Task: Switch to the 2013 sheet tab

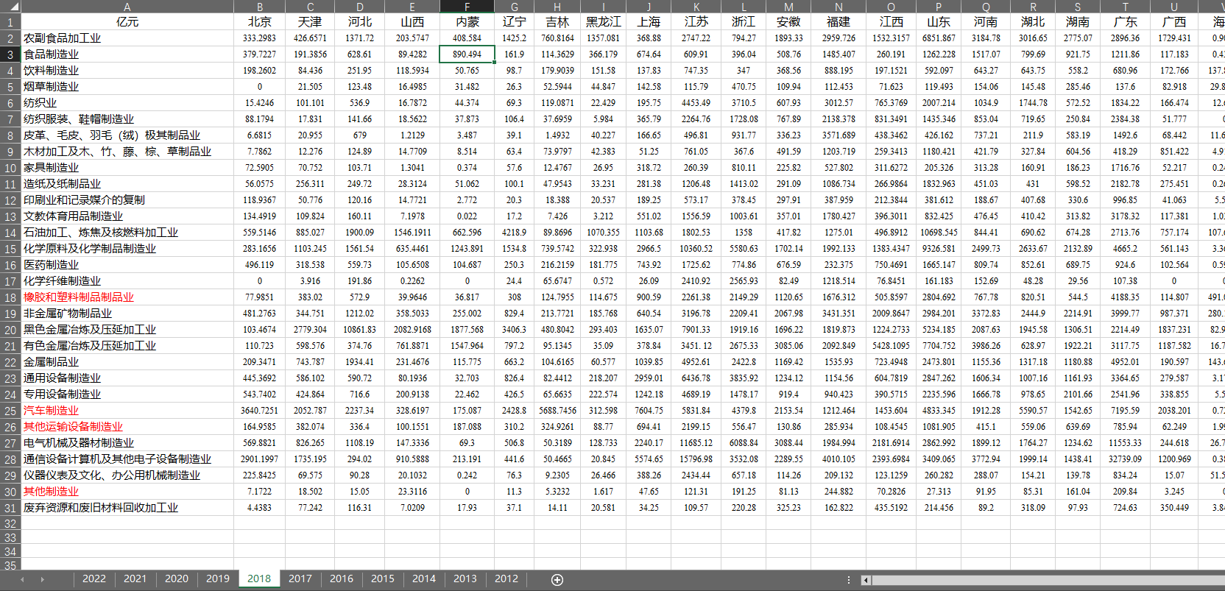Action: coord(465,579)
